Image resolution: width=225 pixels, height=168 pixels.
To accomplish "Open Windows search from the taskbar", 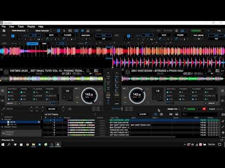I will [9, 145].
